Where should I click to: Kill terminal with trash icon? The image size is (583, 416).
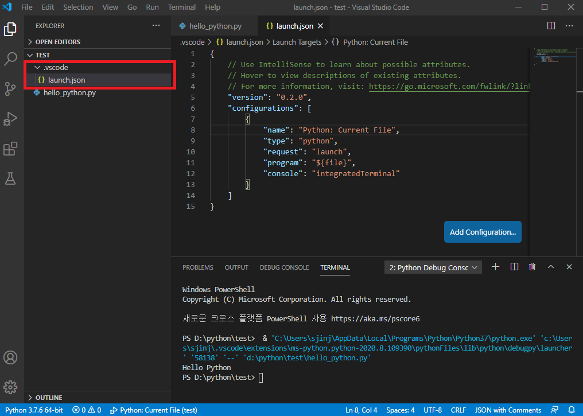point(532,267)
